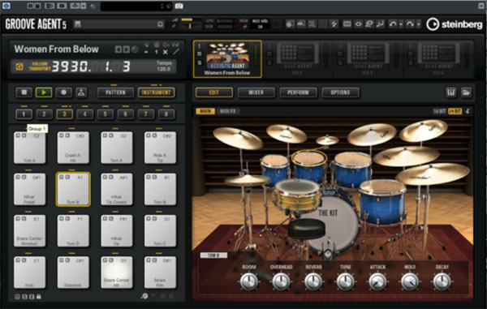The height and width of the screenshot is (309, 487).
Task: Solo the Kick pad
Action: click(24, 260)
